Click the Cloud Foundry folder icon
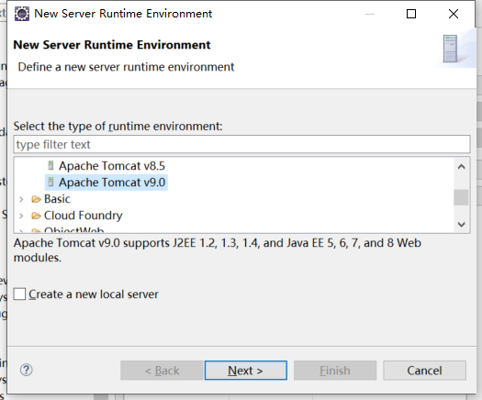Screen dimensions: 482x400 [x=36, y=216]
